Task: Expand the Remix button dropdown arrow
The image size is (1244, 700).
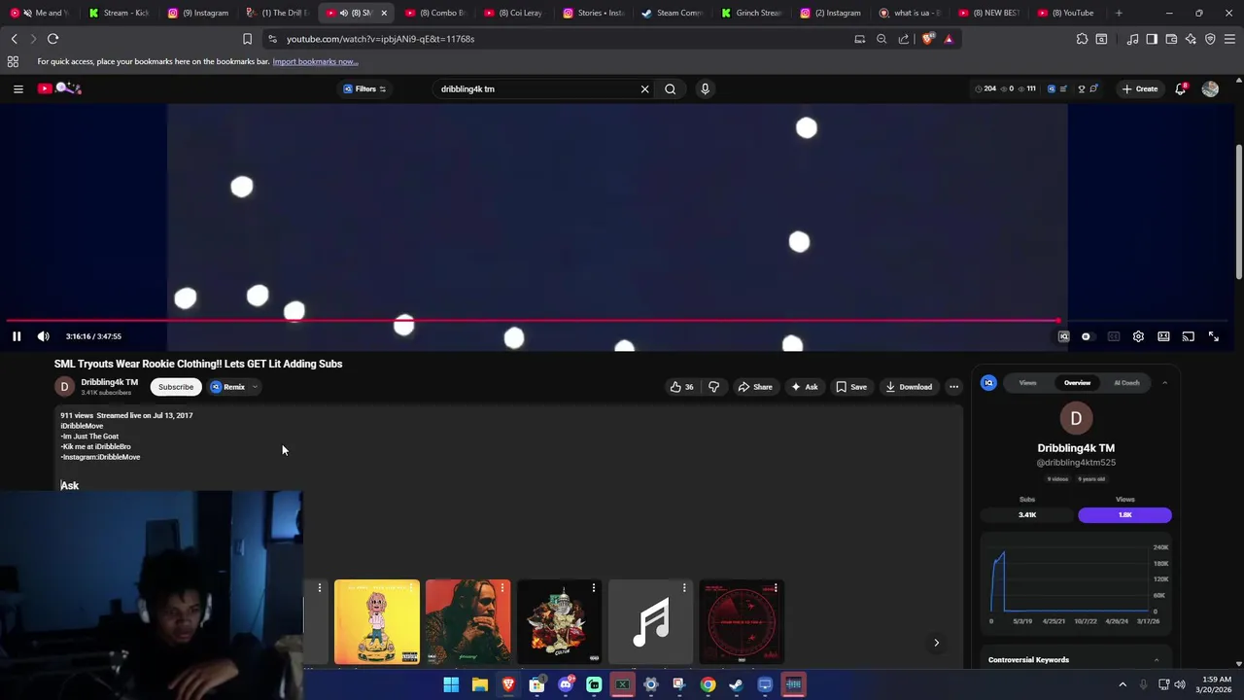Action: tap(255, 387)
